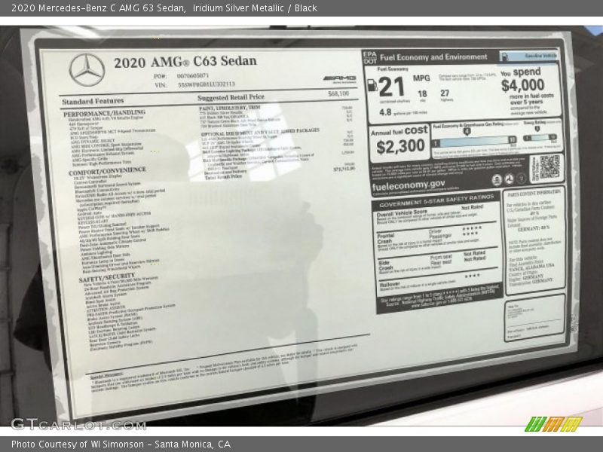
Task: Click the 'Annual fuel cost' label
Action: (399, 131)
